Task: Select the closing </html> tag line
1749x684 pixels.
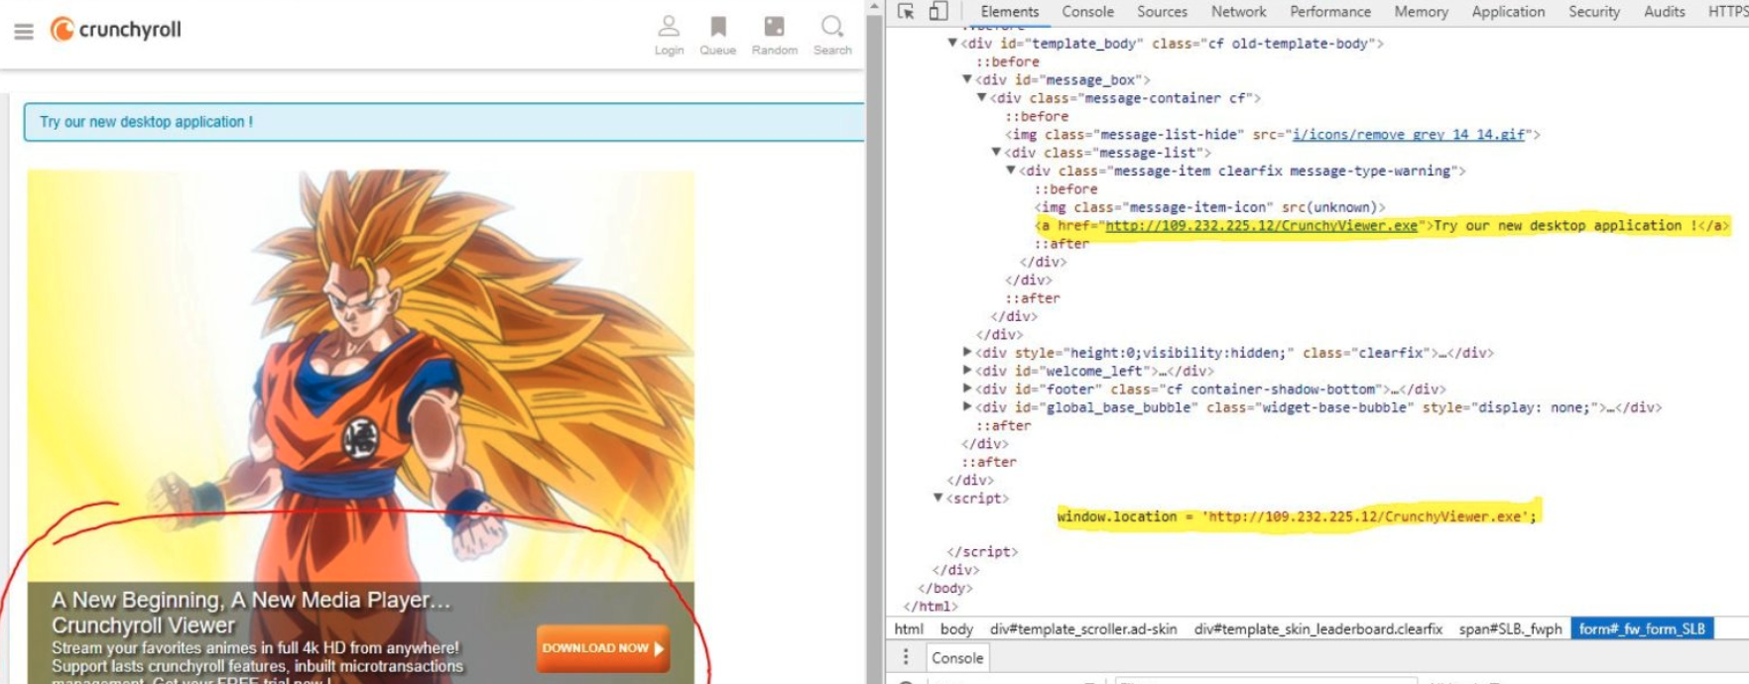Action: (930, 607)
